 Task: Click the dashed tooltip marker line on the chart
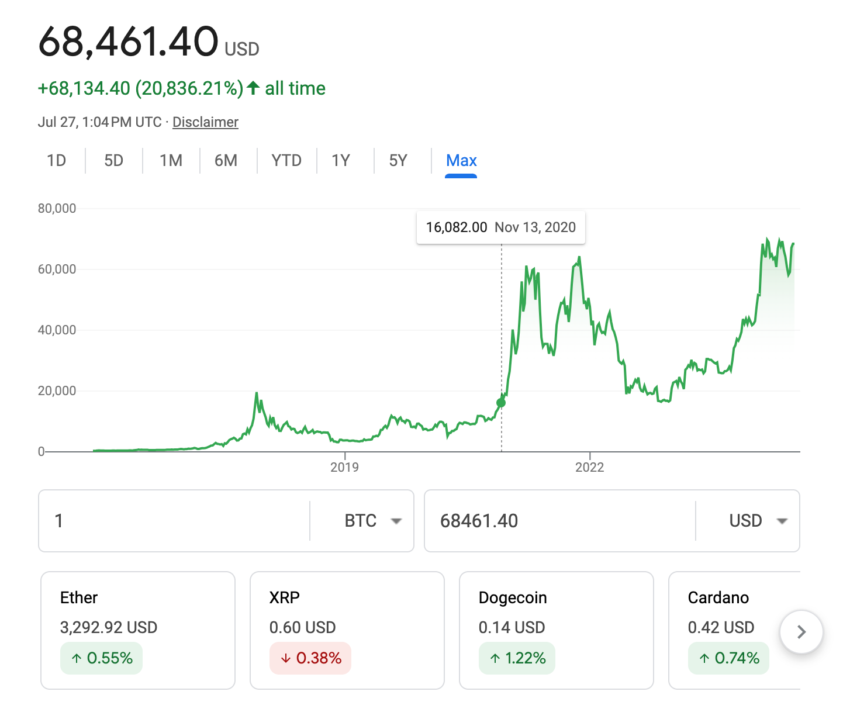tap(502, 327)
